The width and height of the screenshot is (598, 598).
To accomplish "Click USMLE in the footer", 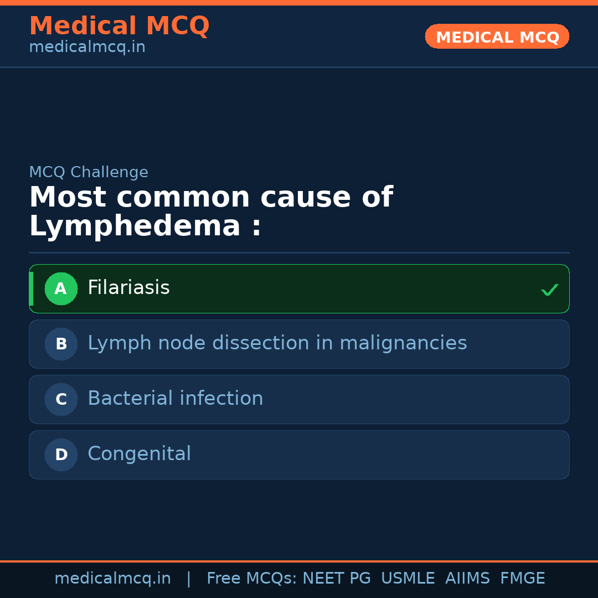I will 408,579.
